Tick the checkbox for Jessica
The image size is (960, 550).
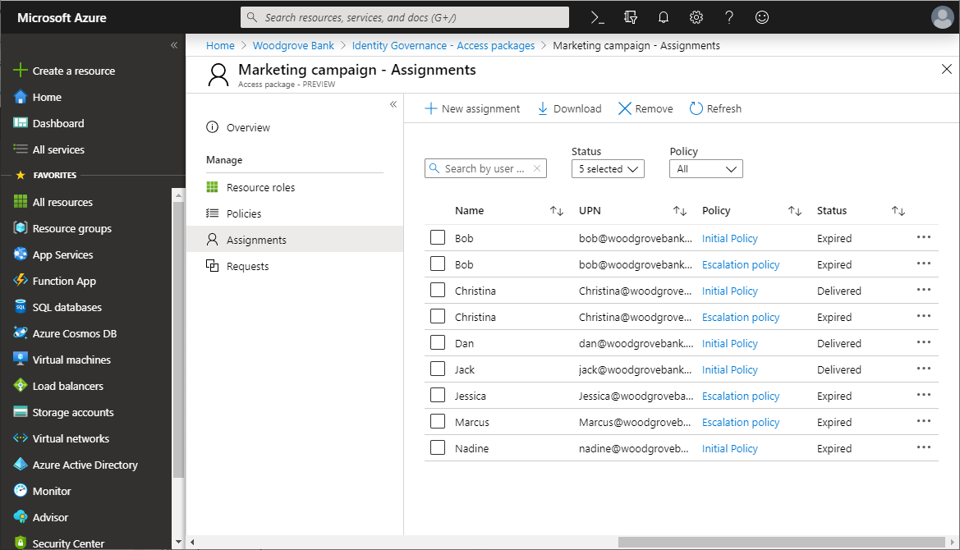(x=438, y=396)
